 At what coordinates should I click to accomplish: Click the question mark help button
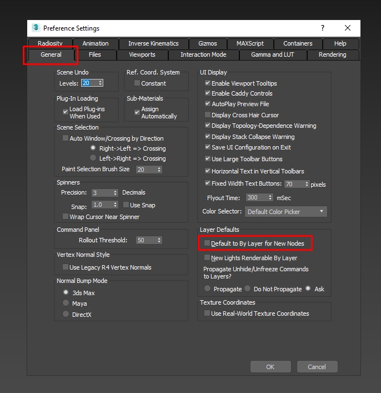pyautogui.click(x=323, y=28)
